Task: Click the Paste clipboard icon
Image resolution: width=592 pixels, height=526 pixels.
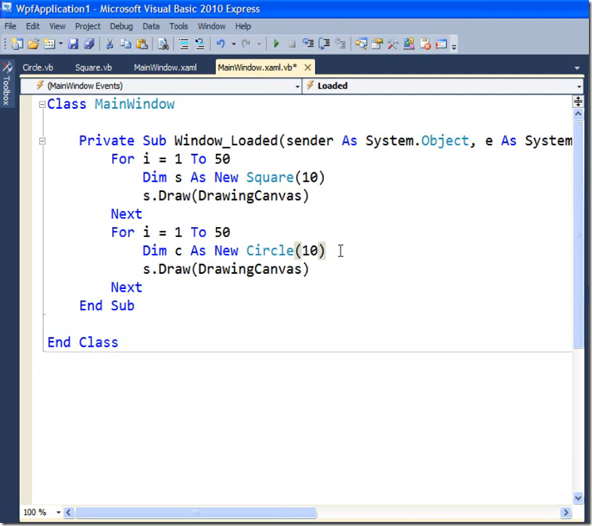Action: pyautogui.click(x=142, y=44)
